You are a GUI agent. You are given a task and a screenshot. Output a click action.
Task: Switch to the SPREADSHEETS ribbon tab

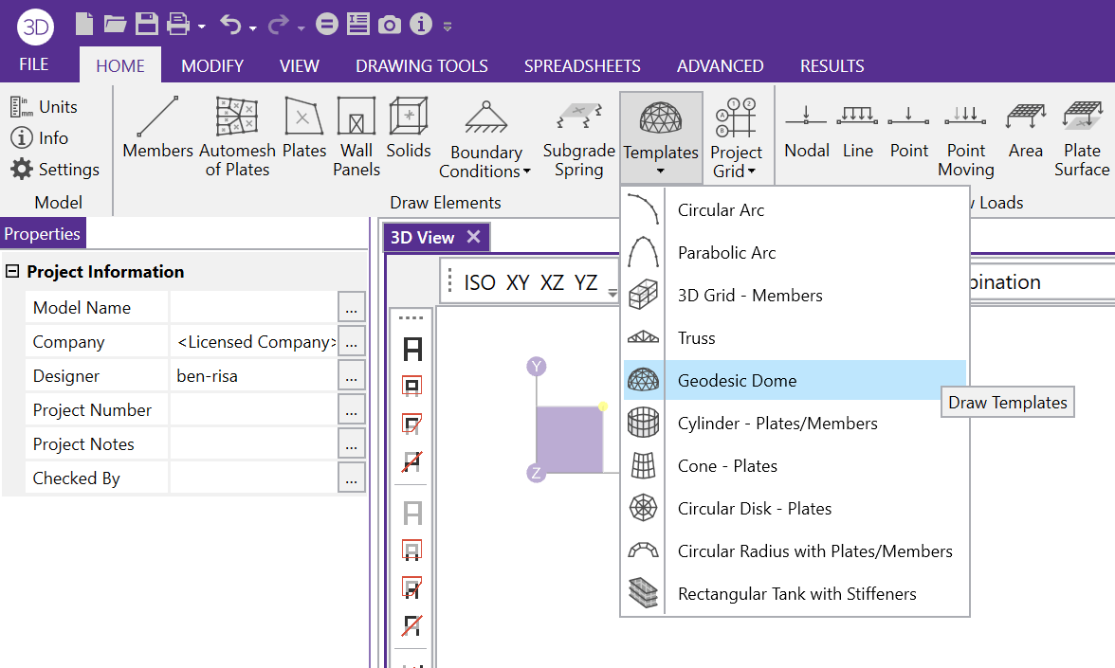tap(582, 66)
